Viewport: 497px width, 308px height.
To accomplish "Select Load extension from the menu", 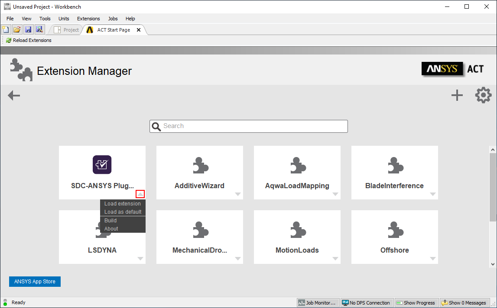I will 122,204.
